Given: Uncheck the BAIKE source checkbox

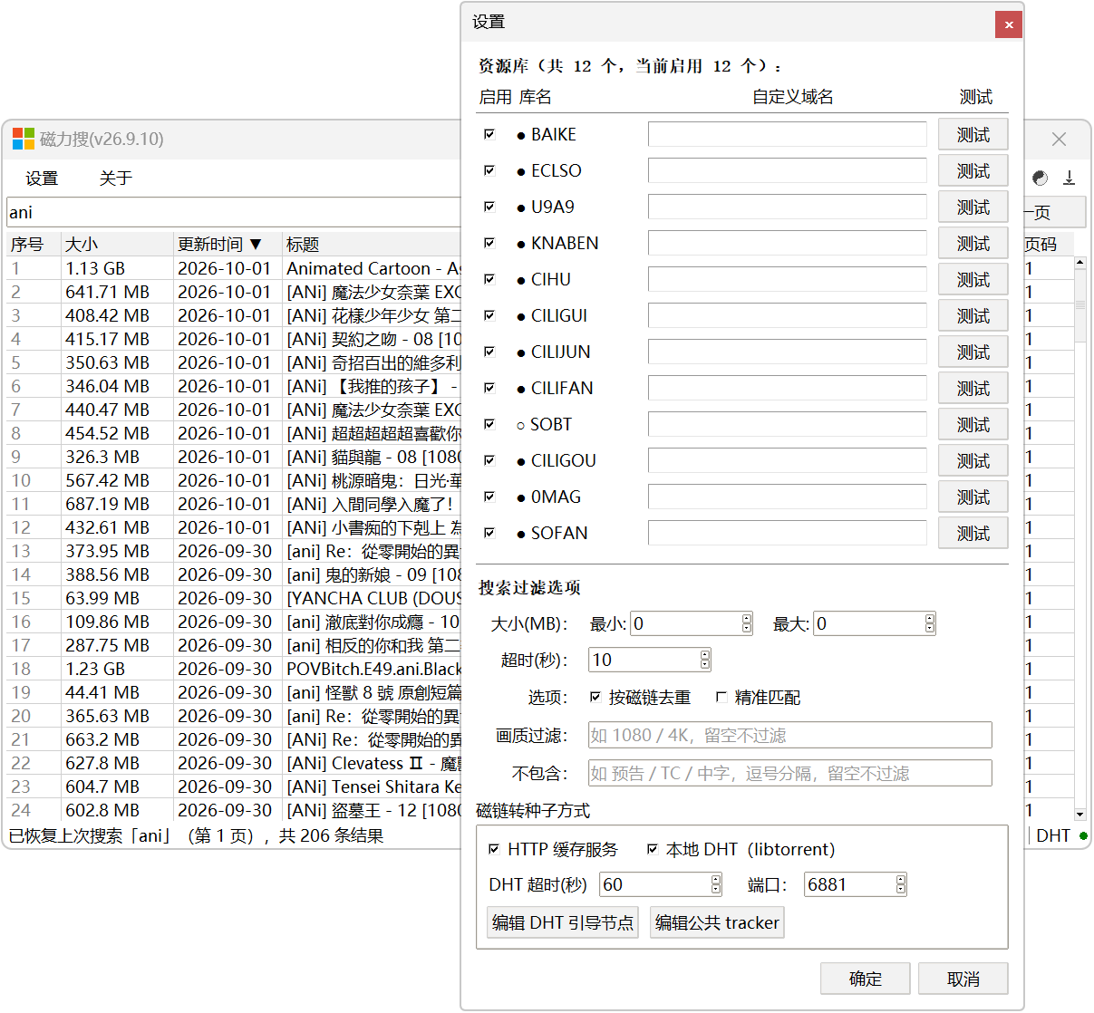Looking at the screenshot, I should point(489,134).
